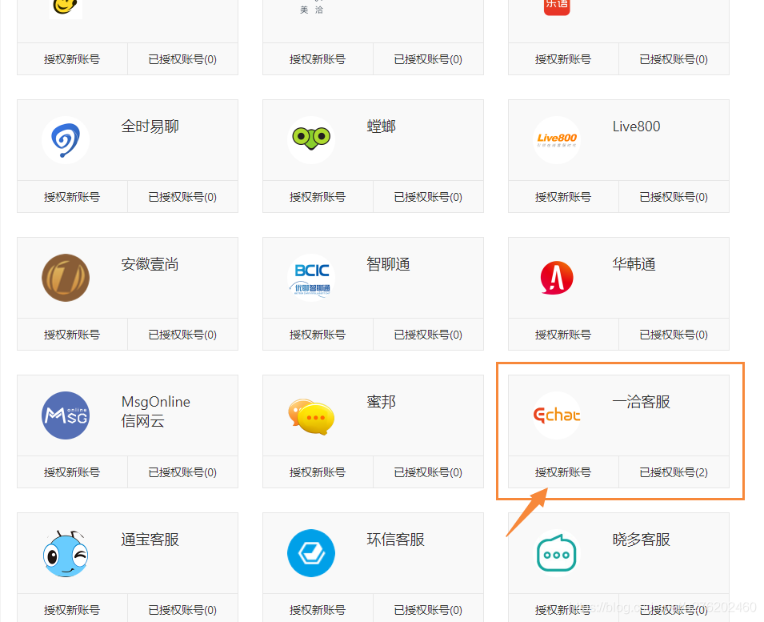The height and width of the screenshot is (622, 764).
Task: Click the BCIC 智聊通 logo
Action: click(x=311, y=278)
